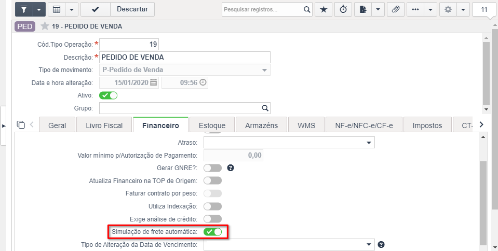Click help icon beside Gerar GNRE
Viewport: 498px width, 251px height.
pyautogui.click(x=231, y=168)
